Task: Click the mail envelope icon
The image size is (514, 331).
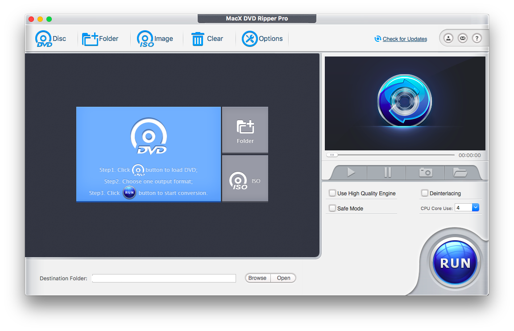Action: 463,38
